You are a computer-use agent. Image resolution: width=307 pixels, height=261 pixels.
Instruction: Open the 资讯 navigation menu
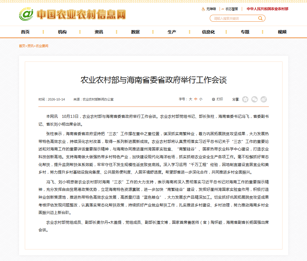click(x=99, y=32)
